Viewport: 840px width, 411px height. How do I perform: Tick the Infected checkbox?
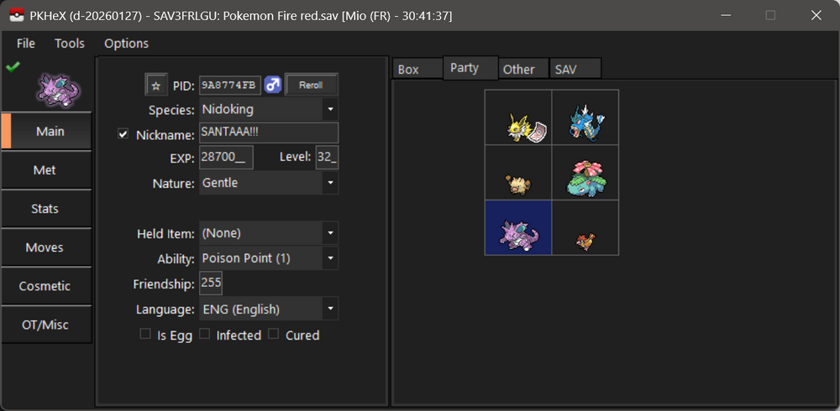[x=204, y=335]
